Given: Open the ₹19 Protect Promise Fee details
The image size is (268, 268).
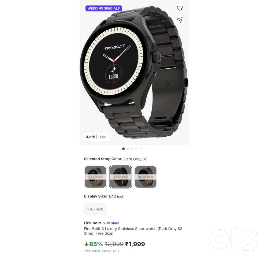Looking at the screenshot, I should point(100,251).
